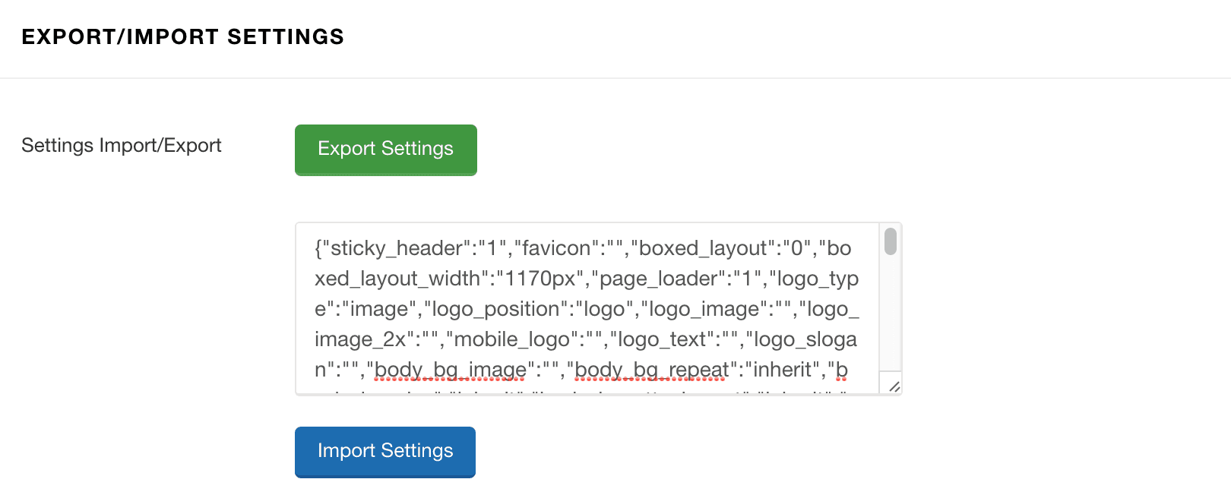Click inside the settings JSON text area
1231x498 pixels.
pyautogui.click(x=593, y=304)
